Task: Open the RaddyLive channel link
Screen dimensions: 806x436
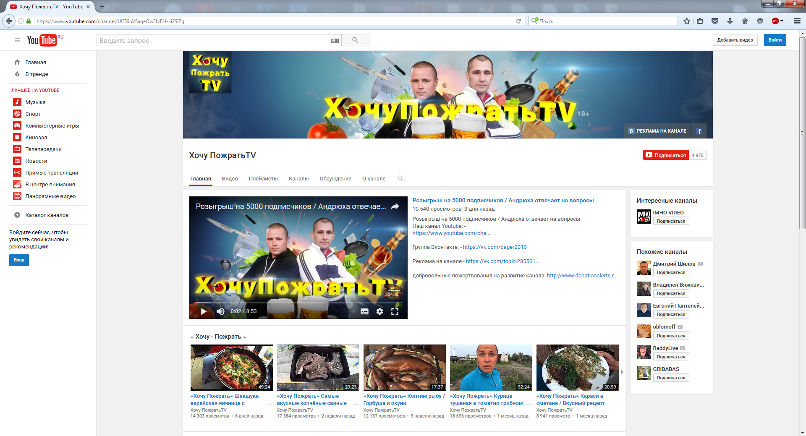Action: coord(665,348)
